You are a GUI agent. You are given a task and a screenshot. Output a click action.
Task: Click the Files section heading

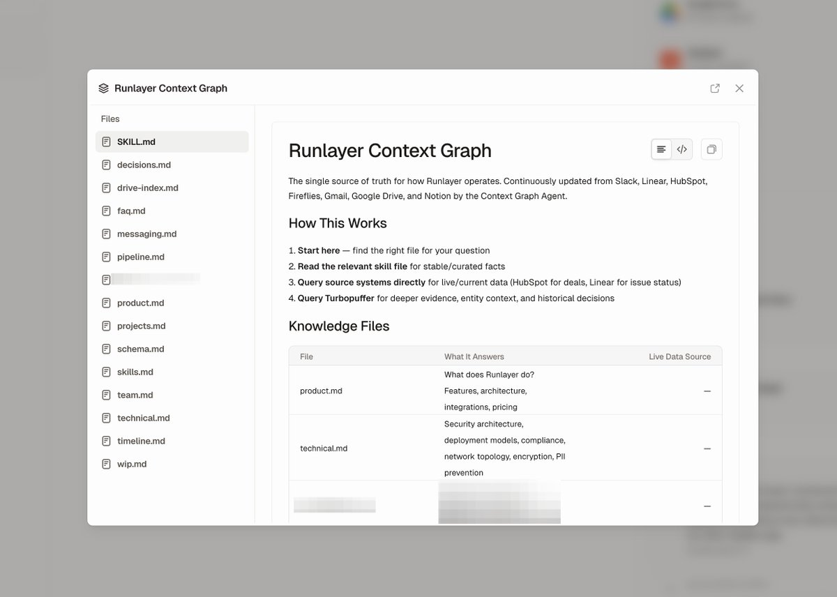click(x=110, y=119)
